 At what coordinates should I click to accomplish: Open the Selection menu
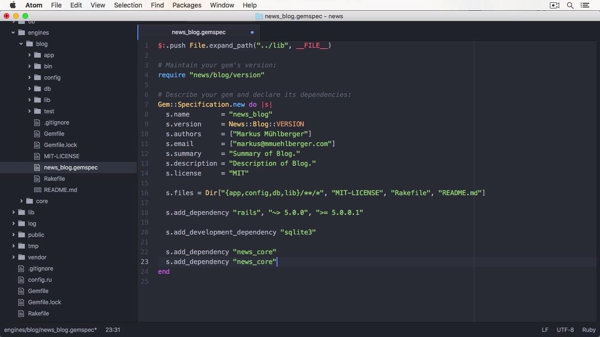click(128, 5)
